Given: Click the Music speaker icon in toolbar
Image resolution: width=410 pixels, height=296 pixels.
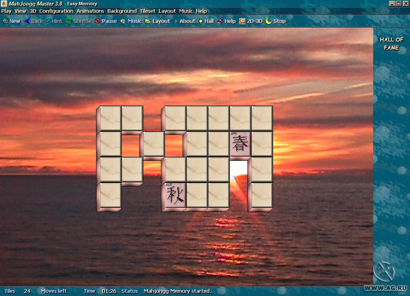Looking at the screenshot, I should pyautogui.click(x=123, y=21).
